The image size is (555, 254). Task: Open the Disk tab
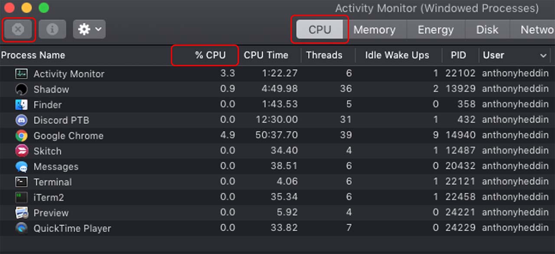tap(487, 30)
